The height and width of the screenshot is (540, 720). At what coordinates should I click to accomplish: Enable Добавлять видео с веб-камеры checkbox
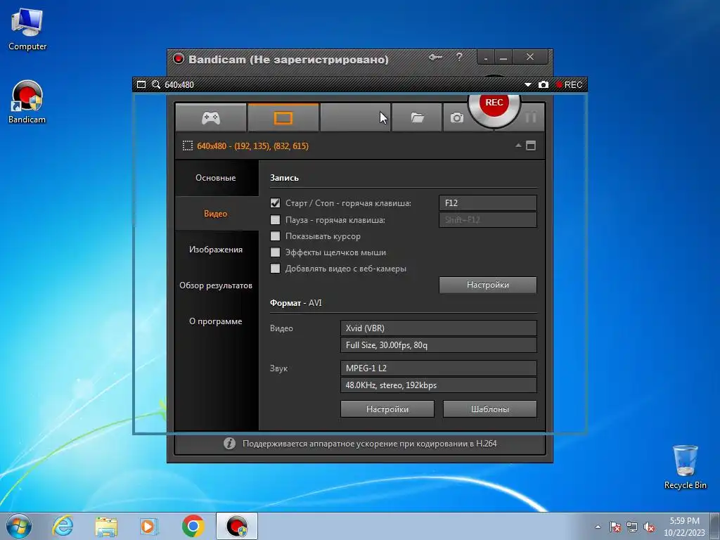(x=275, y=268)
